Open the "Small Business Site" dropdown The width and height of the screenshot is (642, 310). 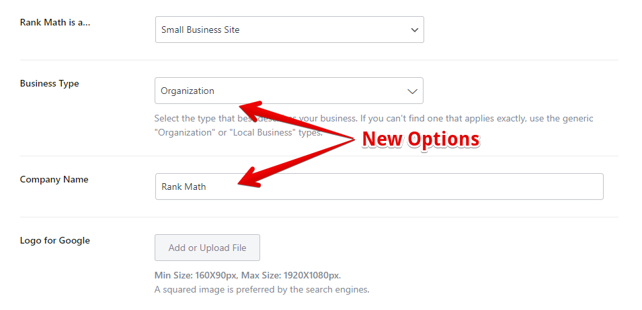[x=290, y=30]
